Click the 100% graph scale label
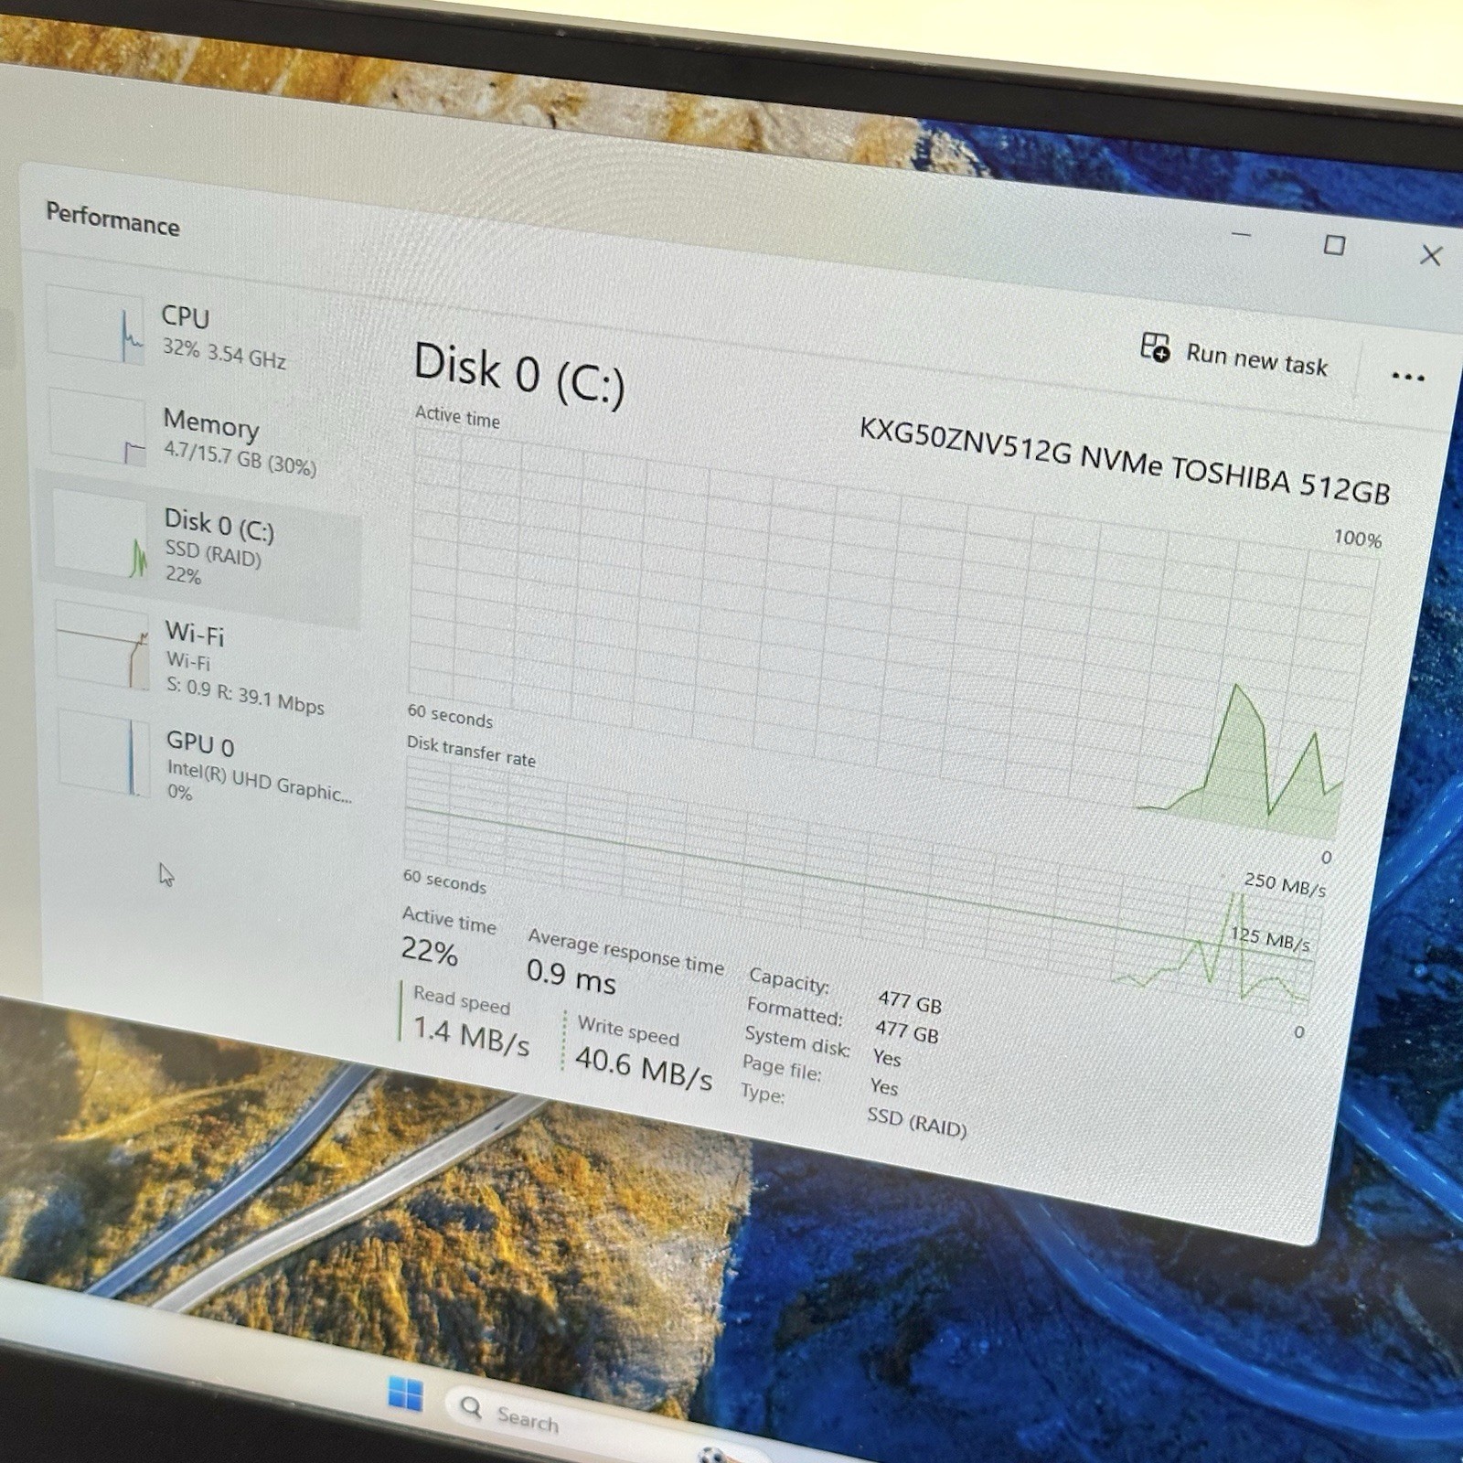1463x1463 pixels. (x=1358, y=539)
